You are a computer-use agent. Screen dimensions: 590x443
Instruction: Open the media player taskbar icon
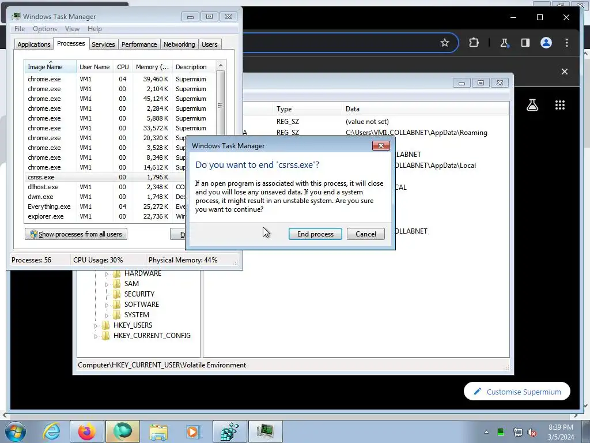pyautogui.click(x=194, y=431)
